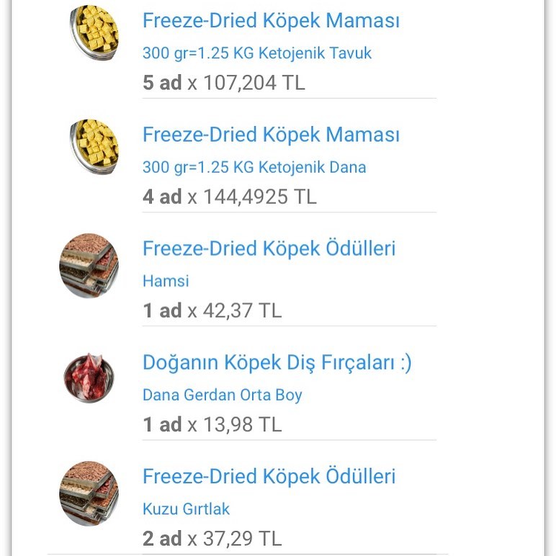Open second Freeze-Dried Köpek Maması title
This screenshot has width=556, height=556.
(x=271, y=135)
